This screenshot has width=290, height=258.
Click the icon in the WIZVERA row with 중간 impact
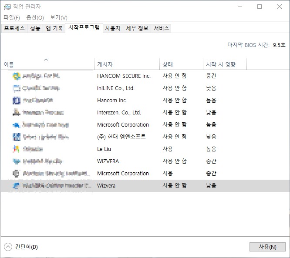click(16, 161)
